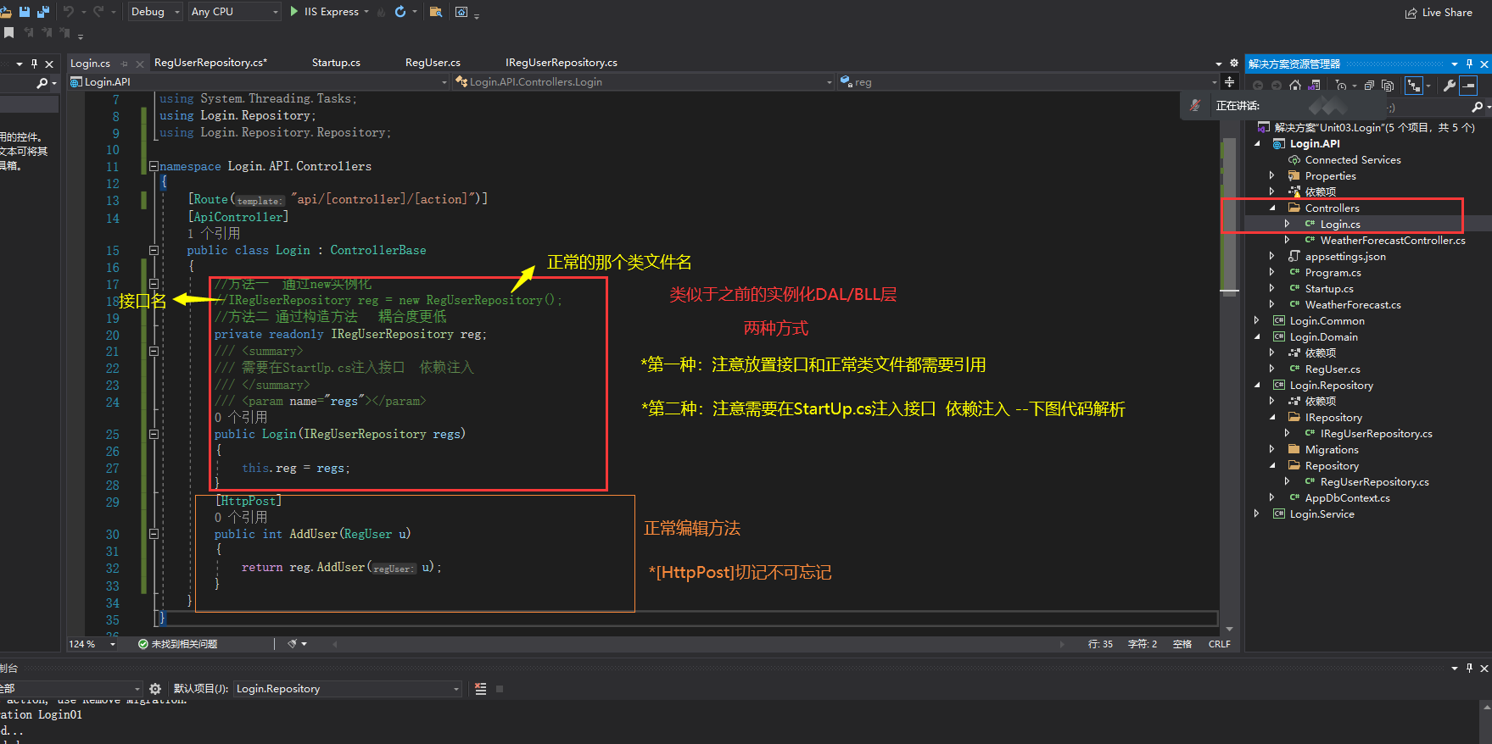This screenshot has width=1492, height=744.
Task: Collapse the Login.Domain project node
Action: (1256, 337)
